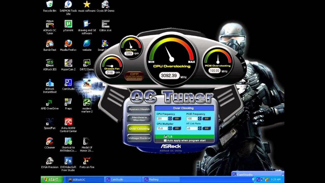The height and width of the screenshot is (183, 325).
Task: Click the PCIE Overclocking 100.00 MHz readout
Action: tap(215, 71)
